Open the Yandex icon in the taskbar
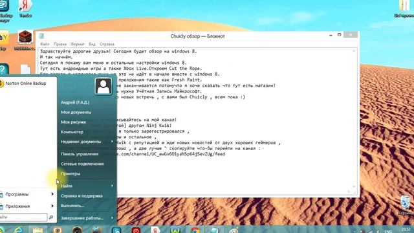 click(155, 230)
